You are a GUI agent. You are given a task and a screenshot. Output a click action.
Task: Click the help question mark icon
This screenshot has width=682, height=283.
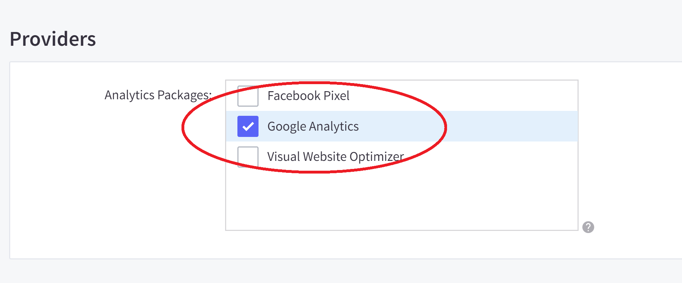click(x=588, y=227)
